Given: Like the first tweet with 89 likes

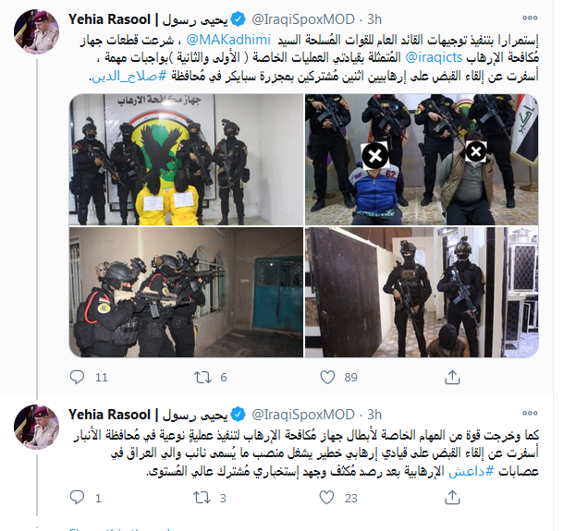Looking at the screenshot, I should pos(327,377).
